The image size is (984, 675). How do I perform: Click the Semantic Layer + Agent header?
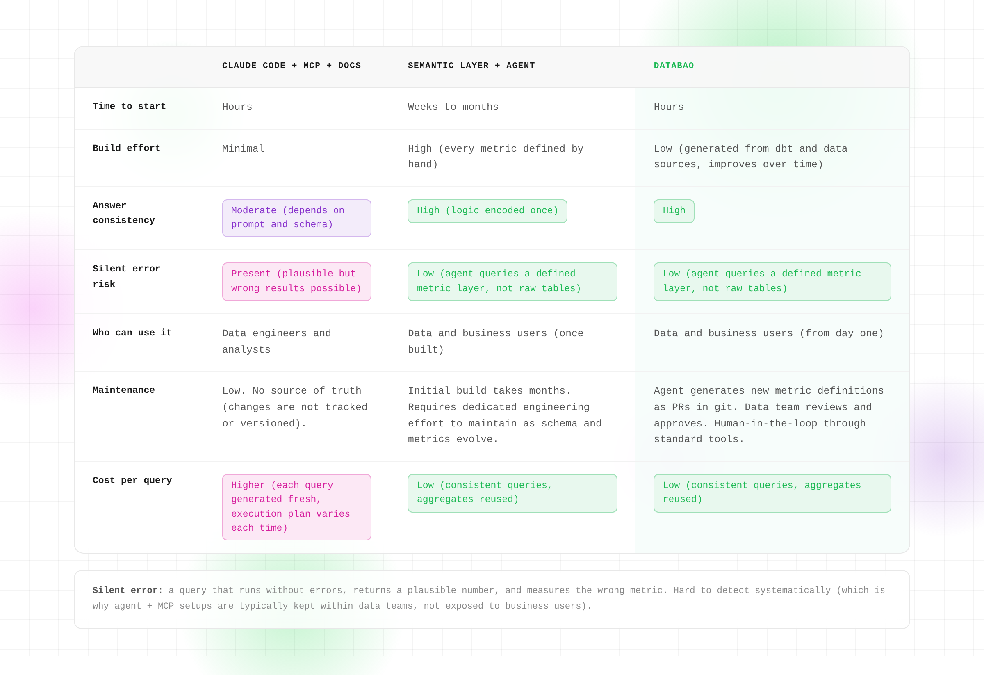point(471,66)
